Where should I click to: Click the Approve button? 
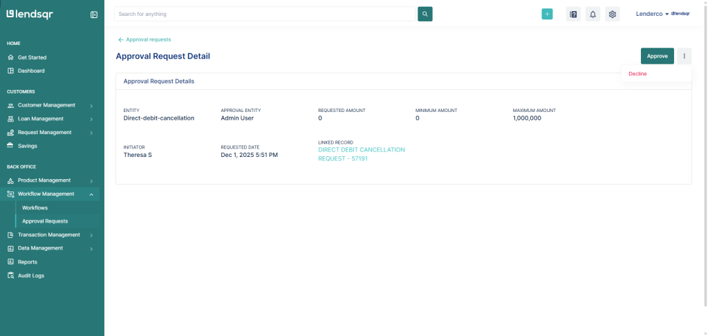657,56
